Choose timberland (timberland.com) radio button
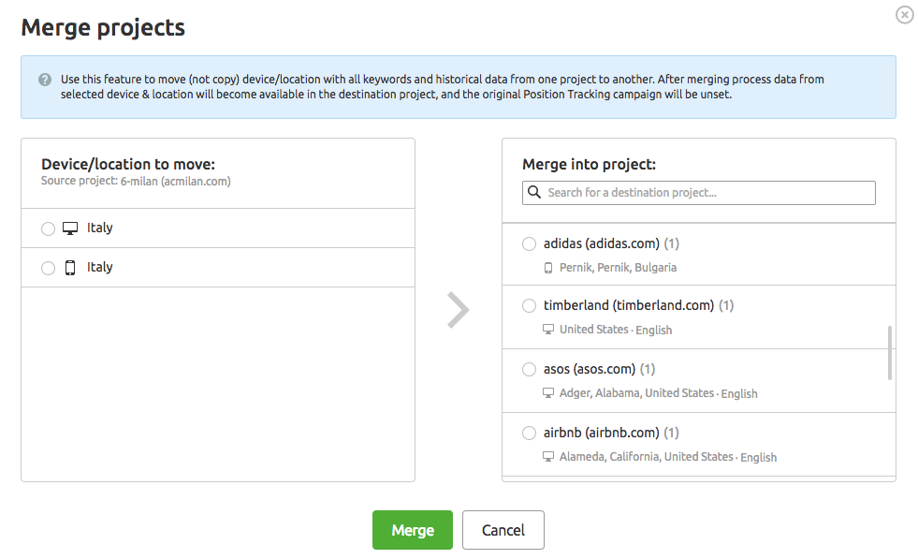 [x=530, y=306]
